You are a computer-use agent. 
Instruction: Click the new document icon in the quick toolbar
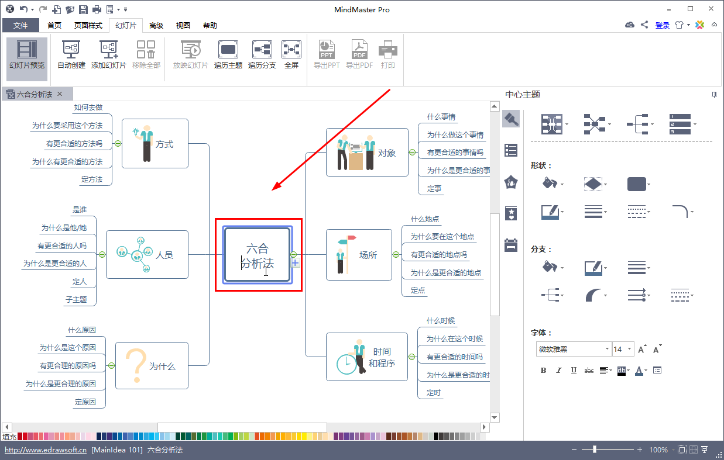[x=56, y=9]
